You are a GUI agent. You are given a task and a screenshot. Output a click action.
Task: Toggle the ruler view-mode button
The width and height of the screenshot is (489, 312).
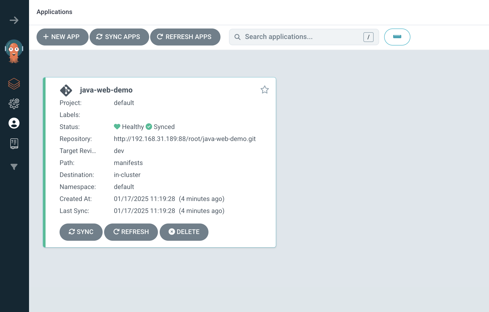tap(397, 37)
